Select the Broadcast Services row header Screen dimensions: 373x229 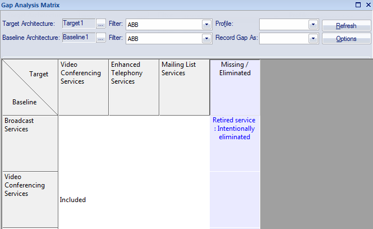point(30,143)
